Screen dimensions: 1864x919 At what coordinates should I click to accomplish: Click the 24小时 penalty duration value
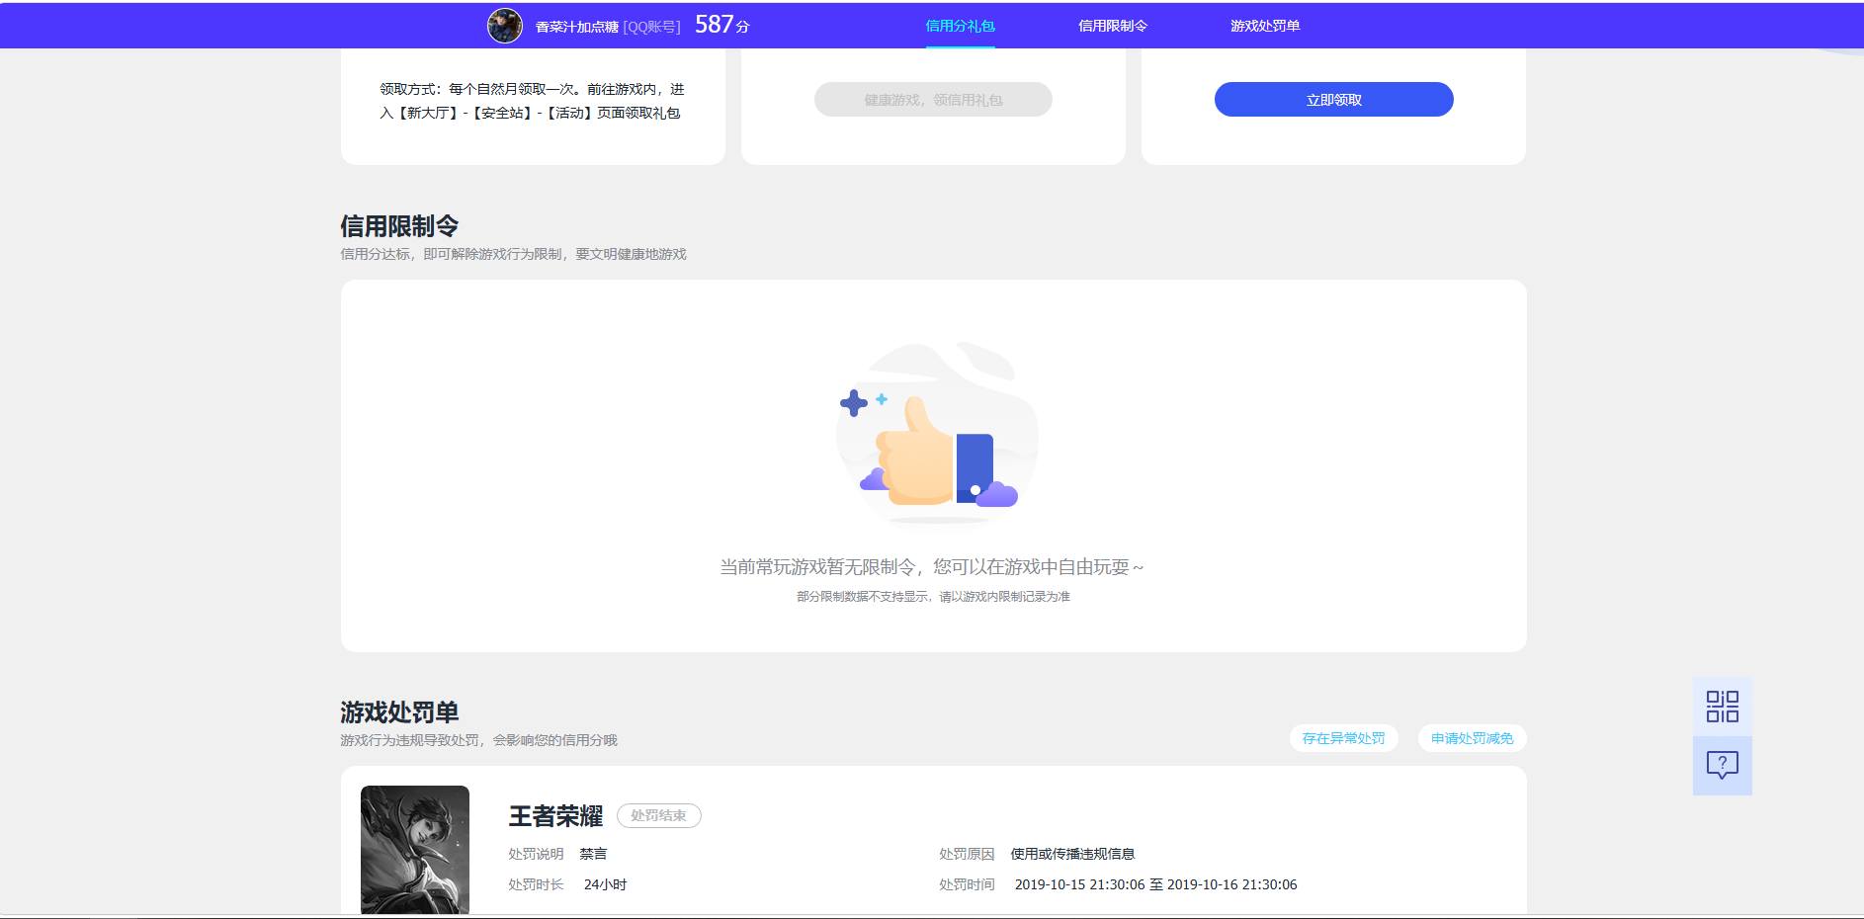605,884
